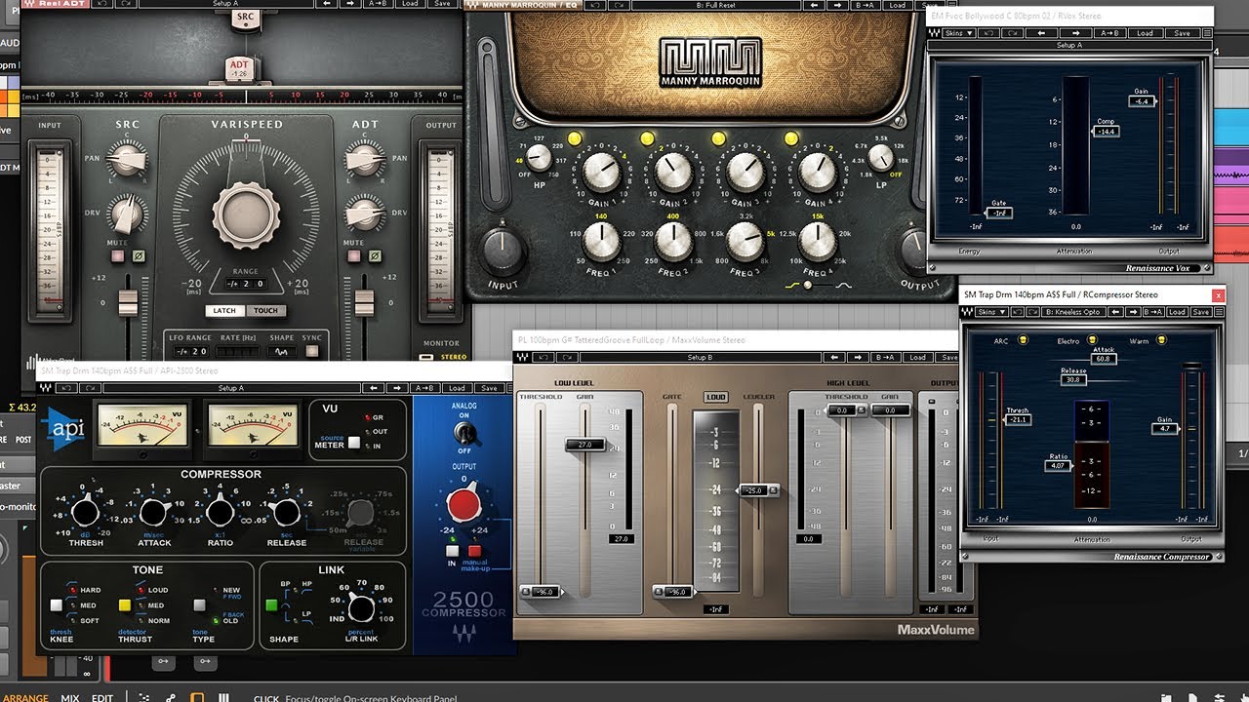The image size is (1249, 702).
Task: Open Setup A preset field in RVox
Action: click(x=1069, y=45)
